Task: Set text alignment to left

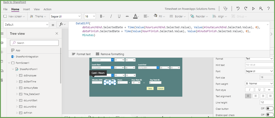Action: pyautogui.click(x=248, y=96)
